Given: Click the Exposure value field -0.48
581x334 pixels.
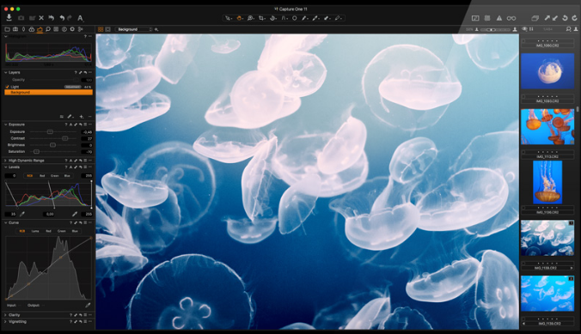Looking at the screenshot, I should (87, 132).
